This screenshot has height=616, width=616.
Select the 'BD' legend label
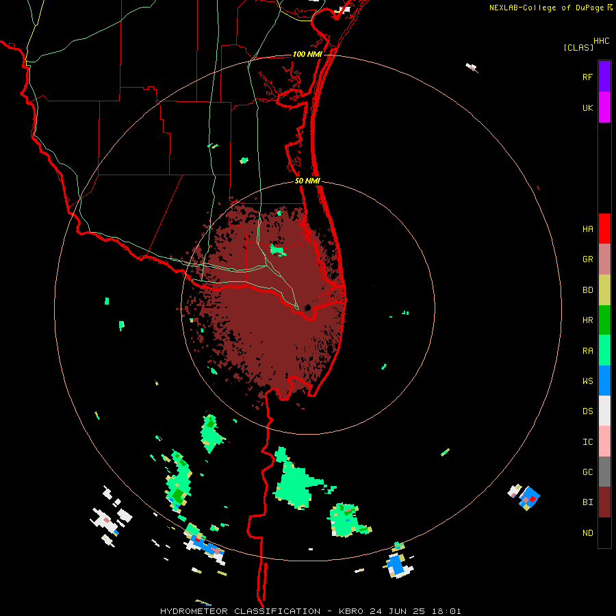(x=587, y=290)
